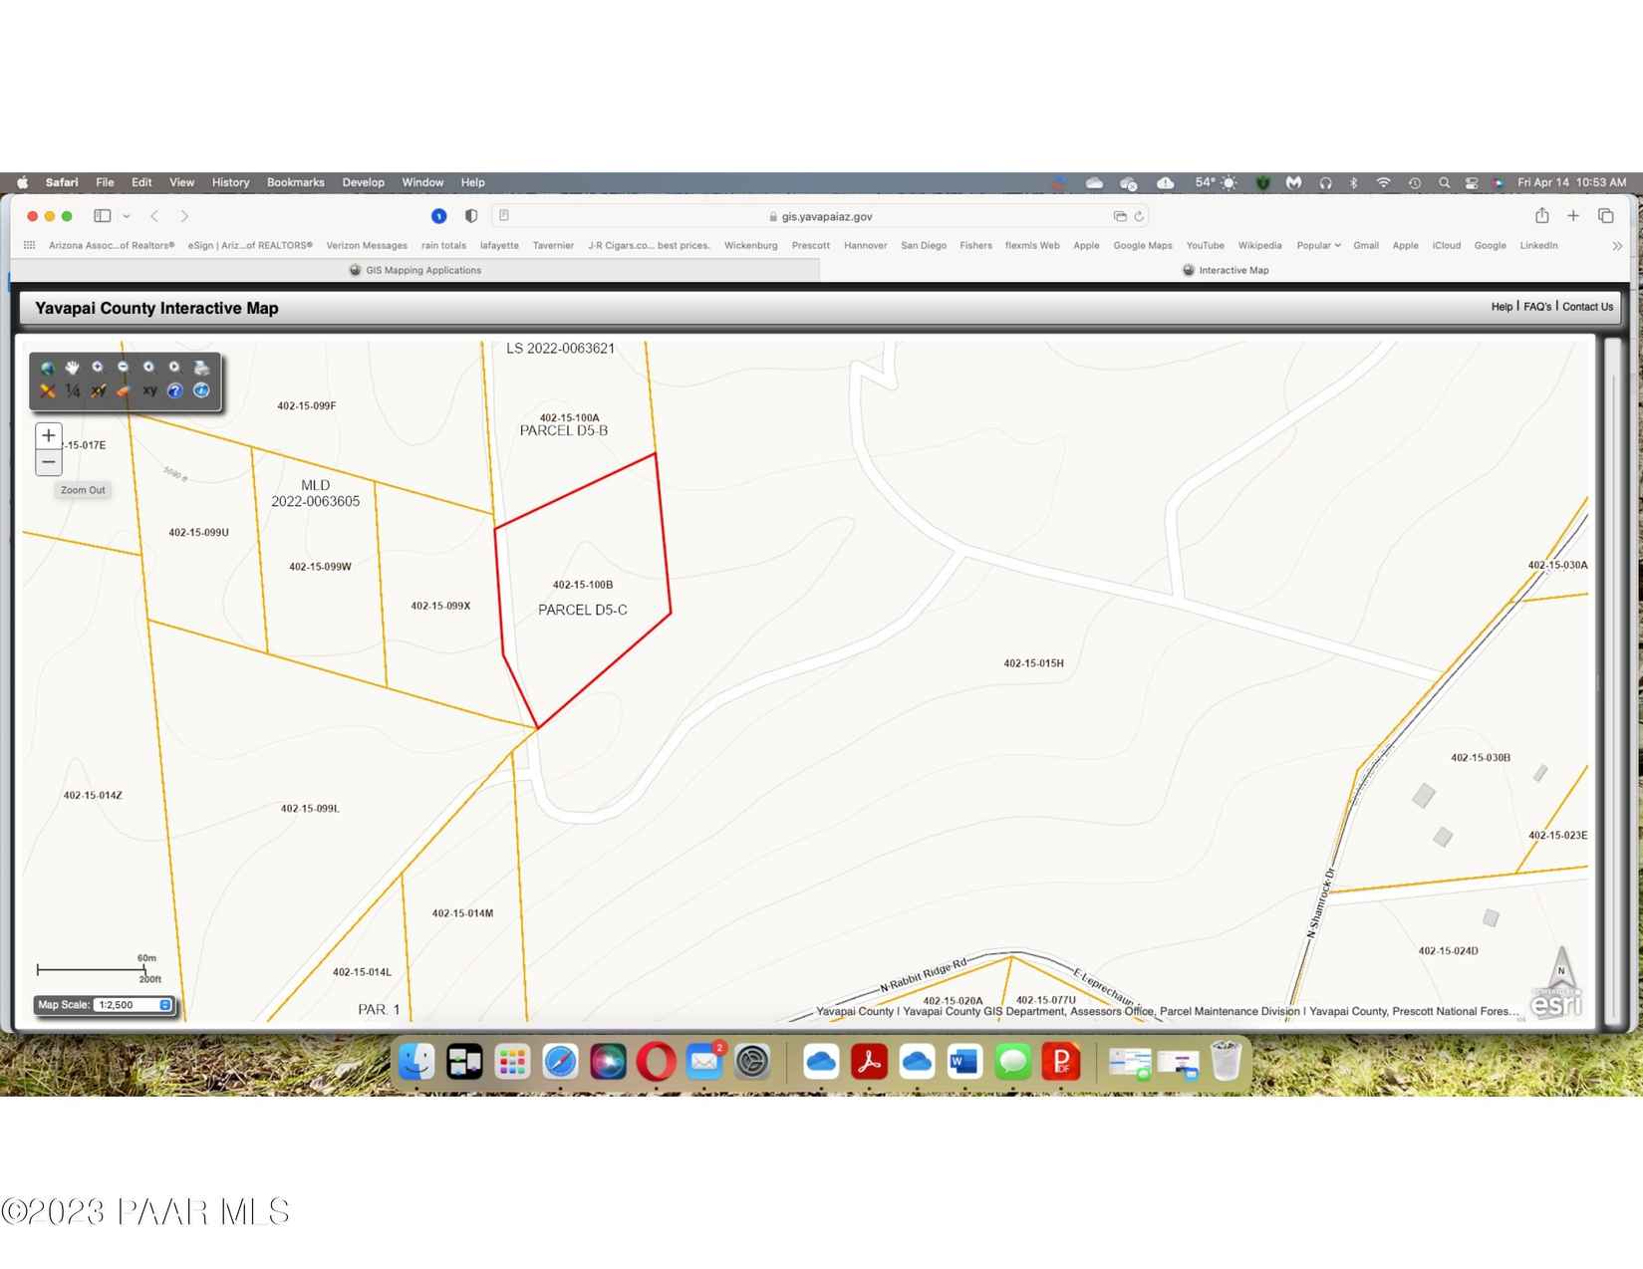The height and width of the screenshot is (1269, 1643).
Task: Click the globe Full Extent icon
Action: 47,367
